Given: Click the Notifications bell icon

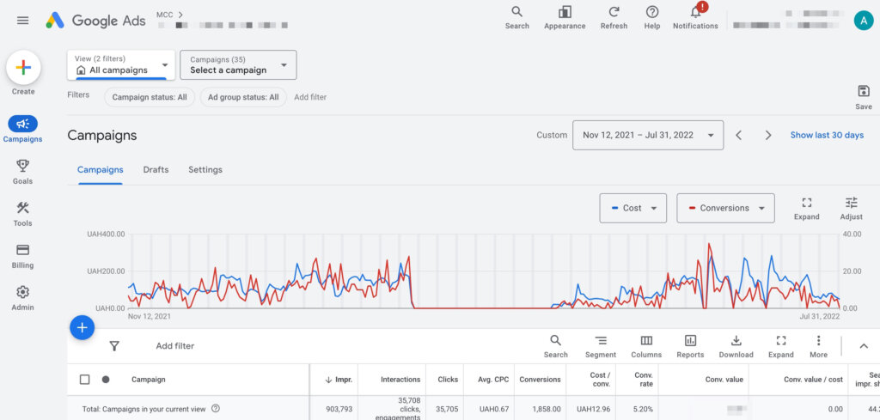Looking at the screenshot, I should click(x=695, y=12).
